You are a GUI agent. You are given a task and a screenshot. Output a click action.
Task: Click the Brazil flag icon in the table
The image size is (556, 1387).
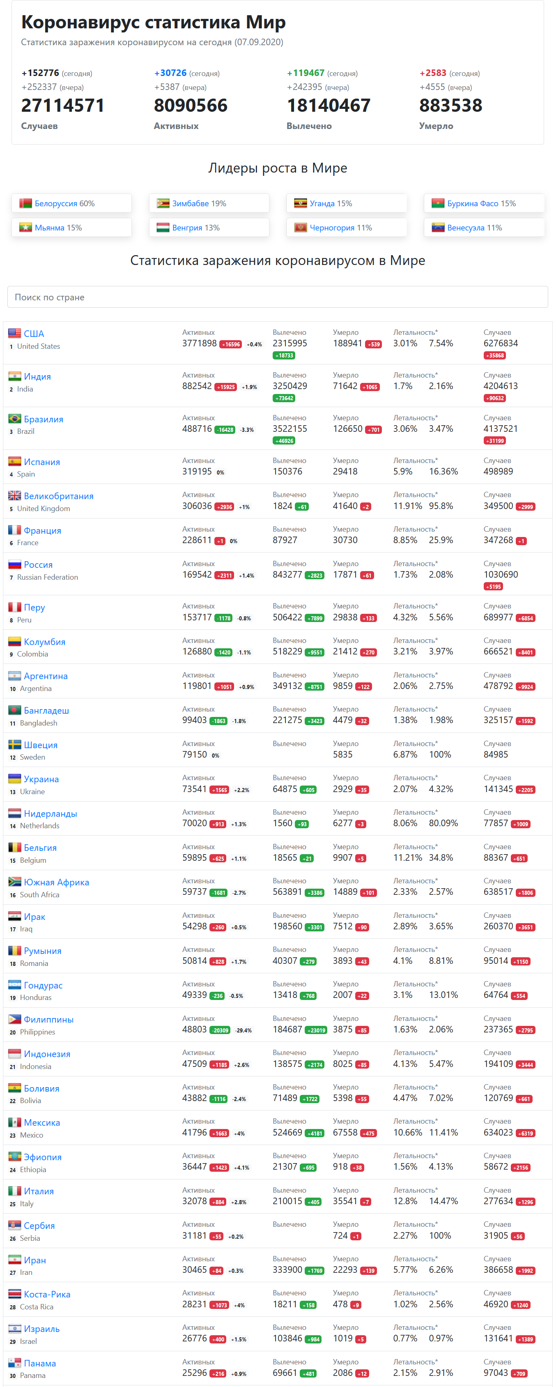click(14, 419)
